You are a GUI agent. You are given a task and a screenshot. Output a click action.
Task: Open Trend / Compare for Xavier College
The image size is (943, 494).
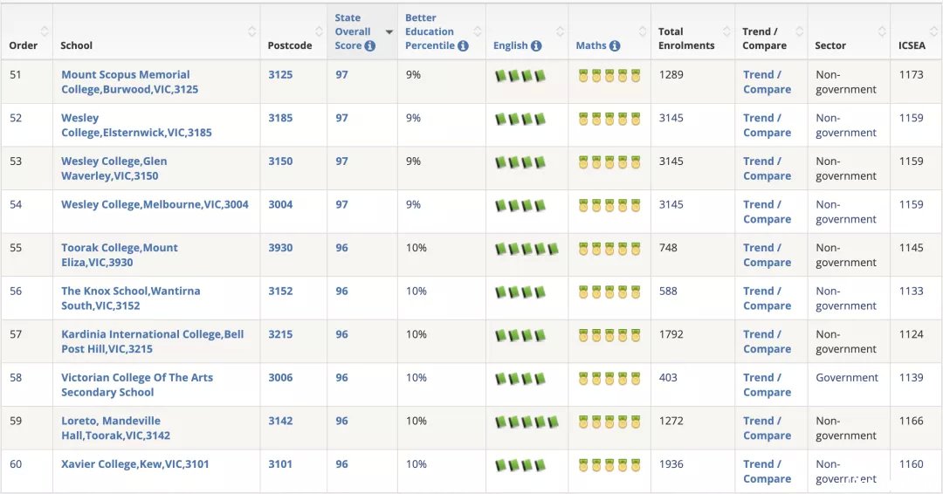point(767,471)
